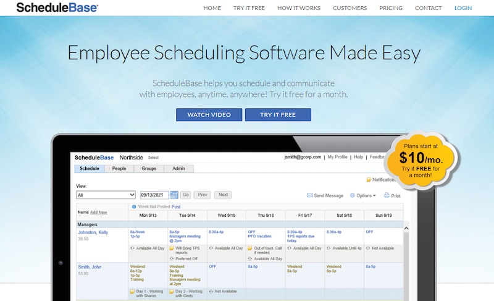Click the blue TRY IT FREE button
Viewport: 494px width, 301px height.
[278, 115]
